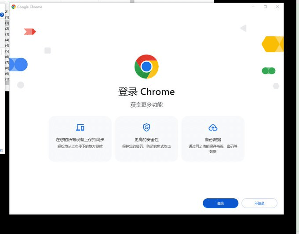Select the 在您的所有设备上保持同步 heading
Screen dimensions: 299x234
pyautogui.click(x=80, y=140)
